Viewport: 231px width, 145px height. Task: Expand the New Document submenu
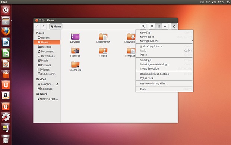pos(164,41)
